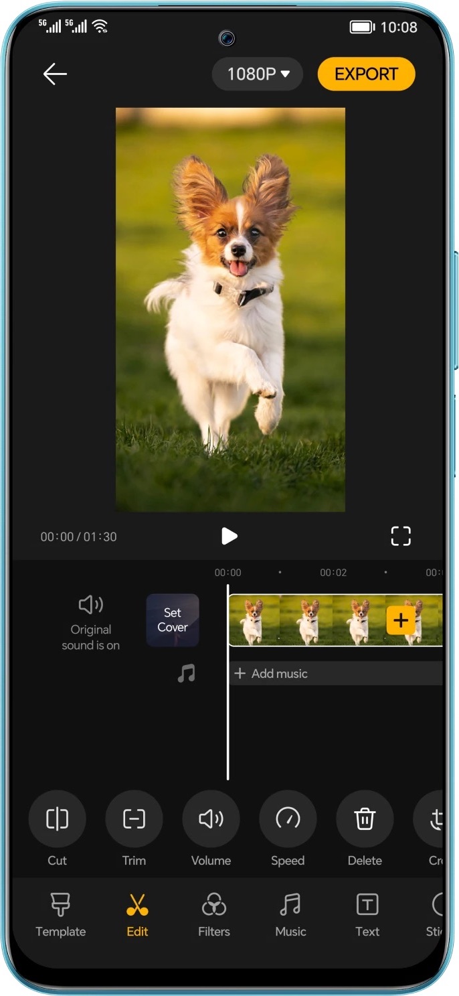This screenshot has width=459, height=996.
Task: Switch to the Filters tab
Action: tap(214, 914)
